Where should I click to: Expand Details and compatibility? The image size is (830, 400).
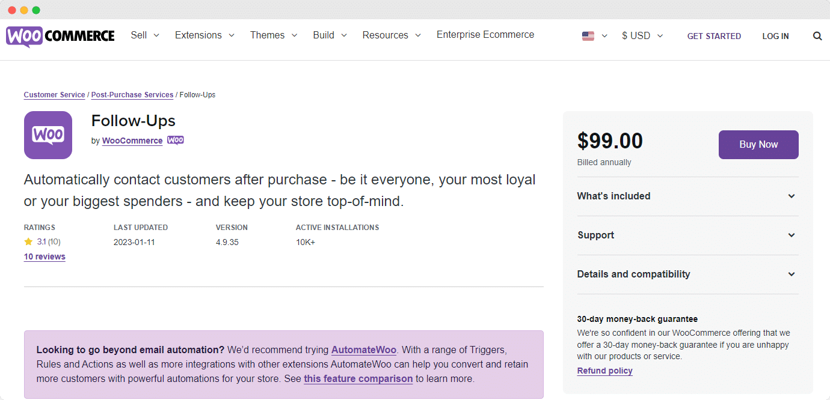click(687, 274)
